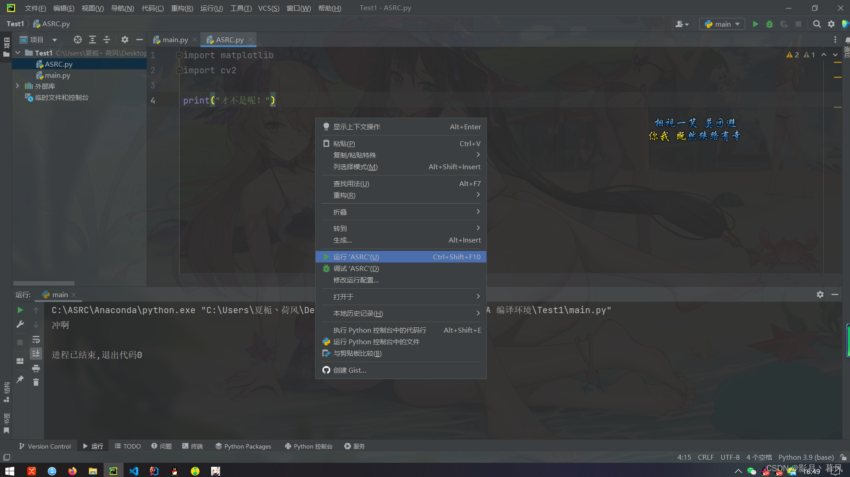Open TODO tool window
The width and height of the screenshot is (850, 477).
(128, 446)
